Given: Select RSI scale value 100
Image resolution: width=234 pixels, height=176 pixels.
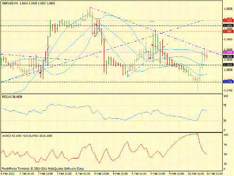Looking at the screenshot, I should 226,96.
